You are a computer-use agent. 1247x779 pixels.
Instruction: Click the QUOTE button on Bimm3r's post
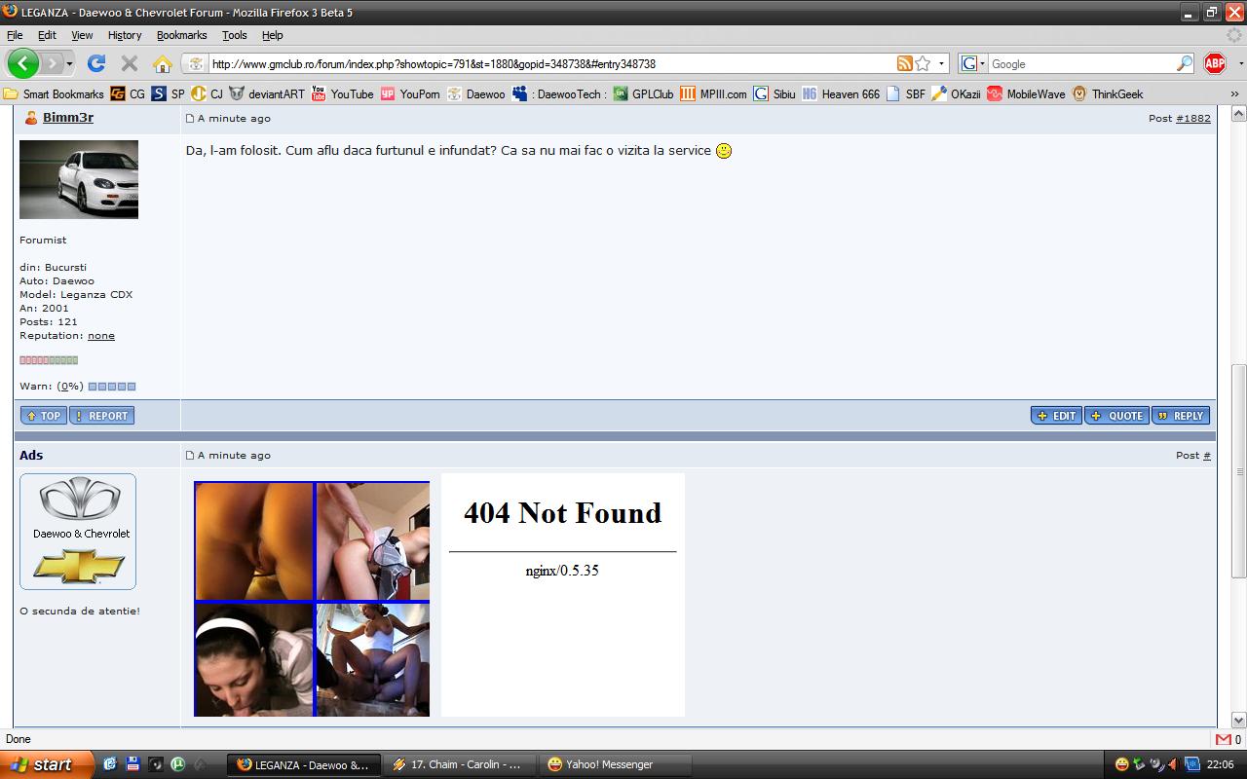(x=1116, y=416)
